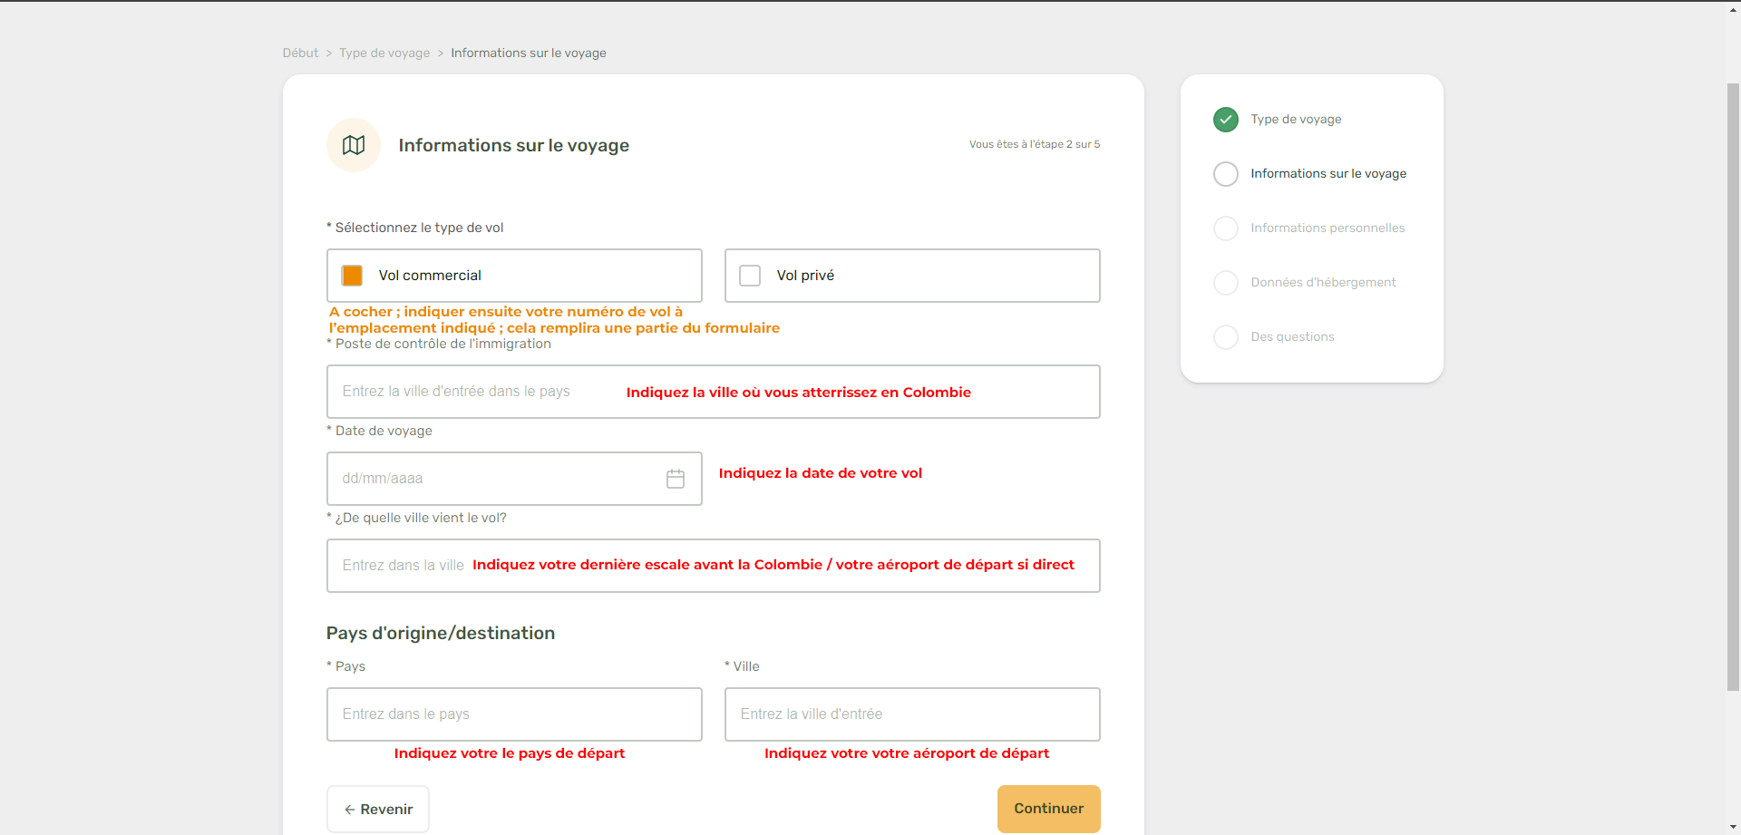Image resolution: width=1741 pixels, height=835 pixels.
Task: Click the back arrow in Revenir button
Action: coord(349,810)
